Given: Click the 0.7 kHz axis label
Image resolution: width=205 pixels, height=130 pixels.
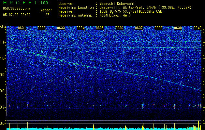Looking at the screenshot, I should (3, 107).
